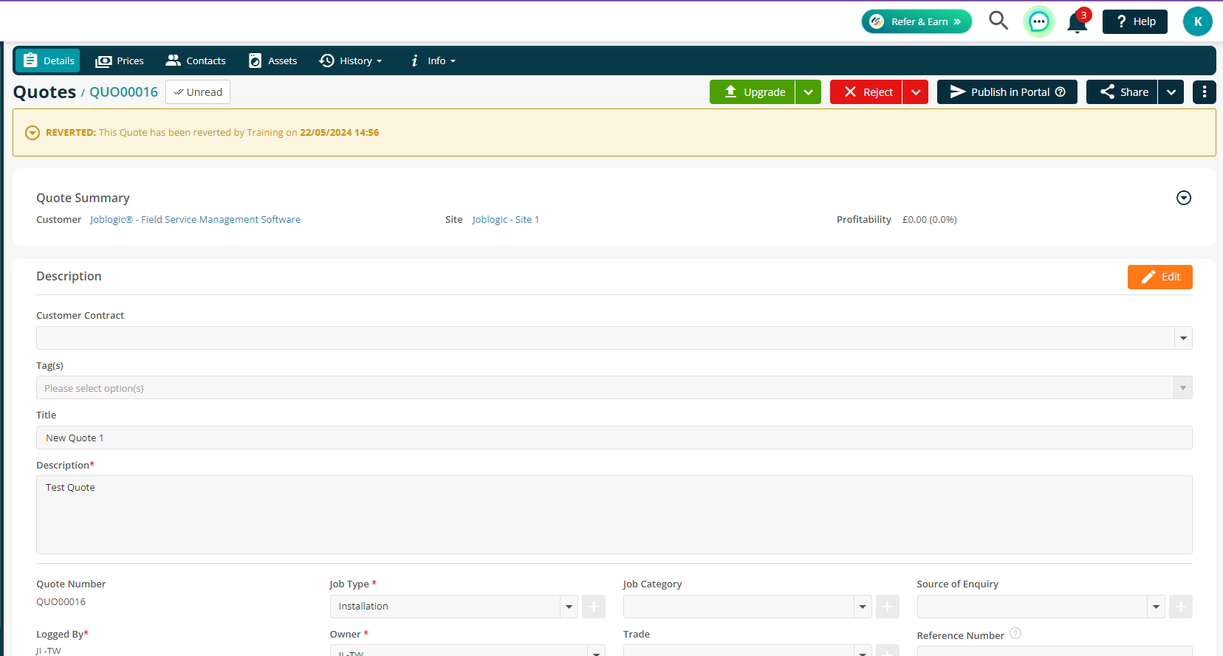Open the Joblogic customer link
Screen dimensions: 1223x656
pos(195,220)
